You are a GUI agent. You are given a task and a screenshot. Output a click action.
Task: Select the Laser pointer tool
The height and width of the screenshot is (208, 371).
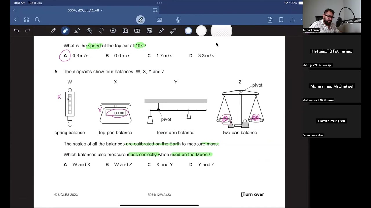(173, 31)
